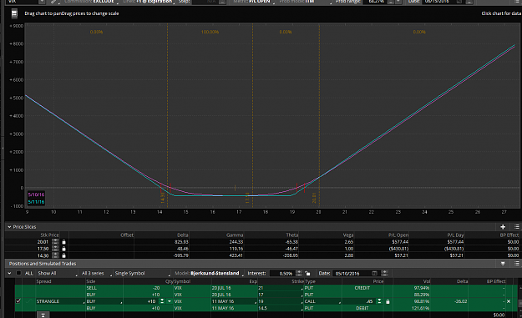Adjust the 14.30 stock price stepper

(55, 255)
